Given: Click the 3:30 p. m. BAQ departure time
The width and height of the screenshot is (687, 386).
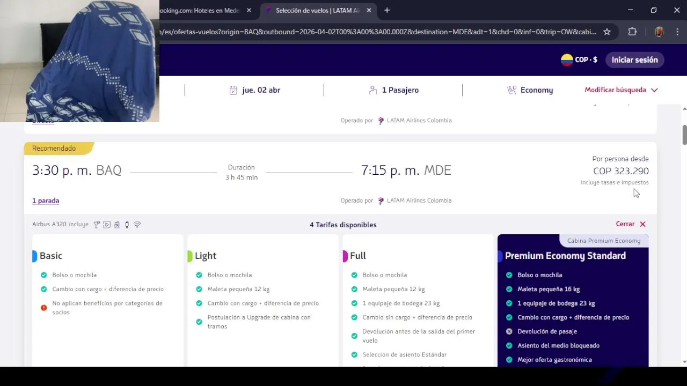Looking at the screenshot, I should pyautogui.click(x=77, y=170).
